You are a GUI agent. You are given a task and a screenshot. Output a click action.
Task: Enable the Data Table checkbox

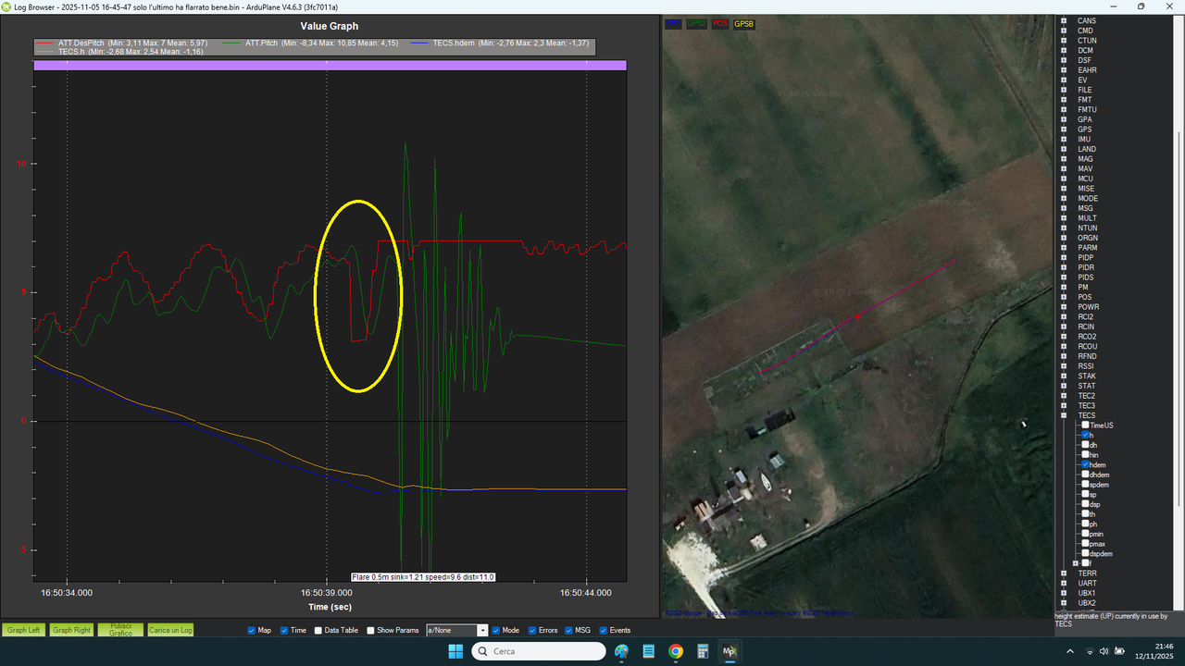tap(318, 631)
